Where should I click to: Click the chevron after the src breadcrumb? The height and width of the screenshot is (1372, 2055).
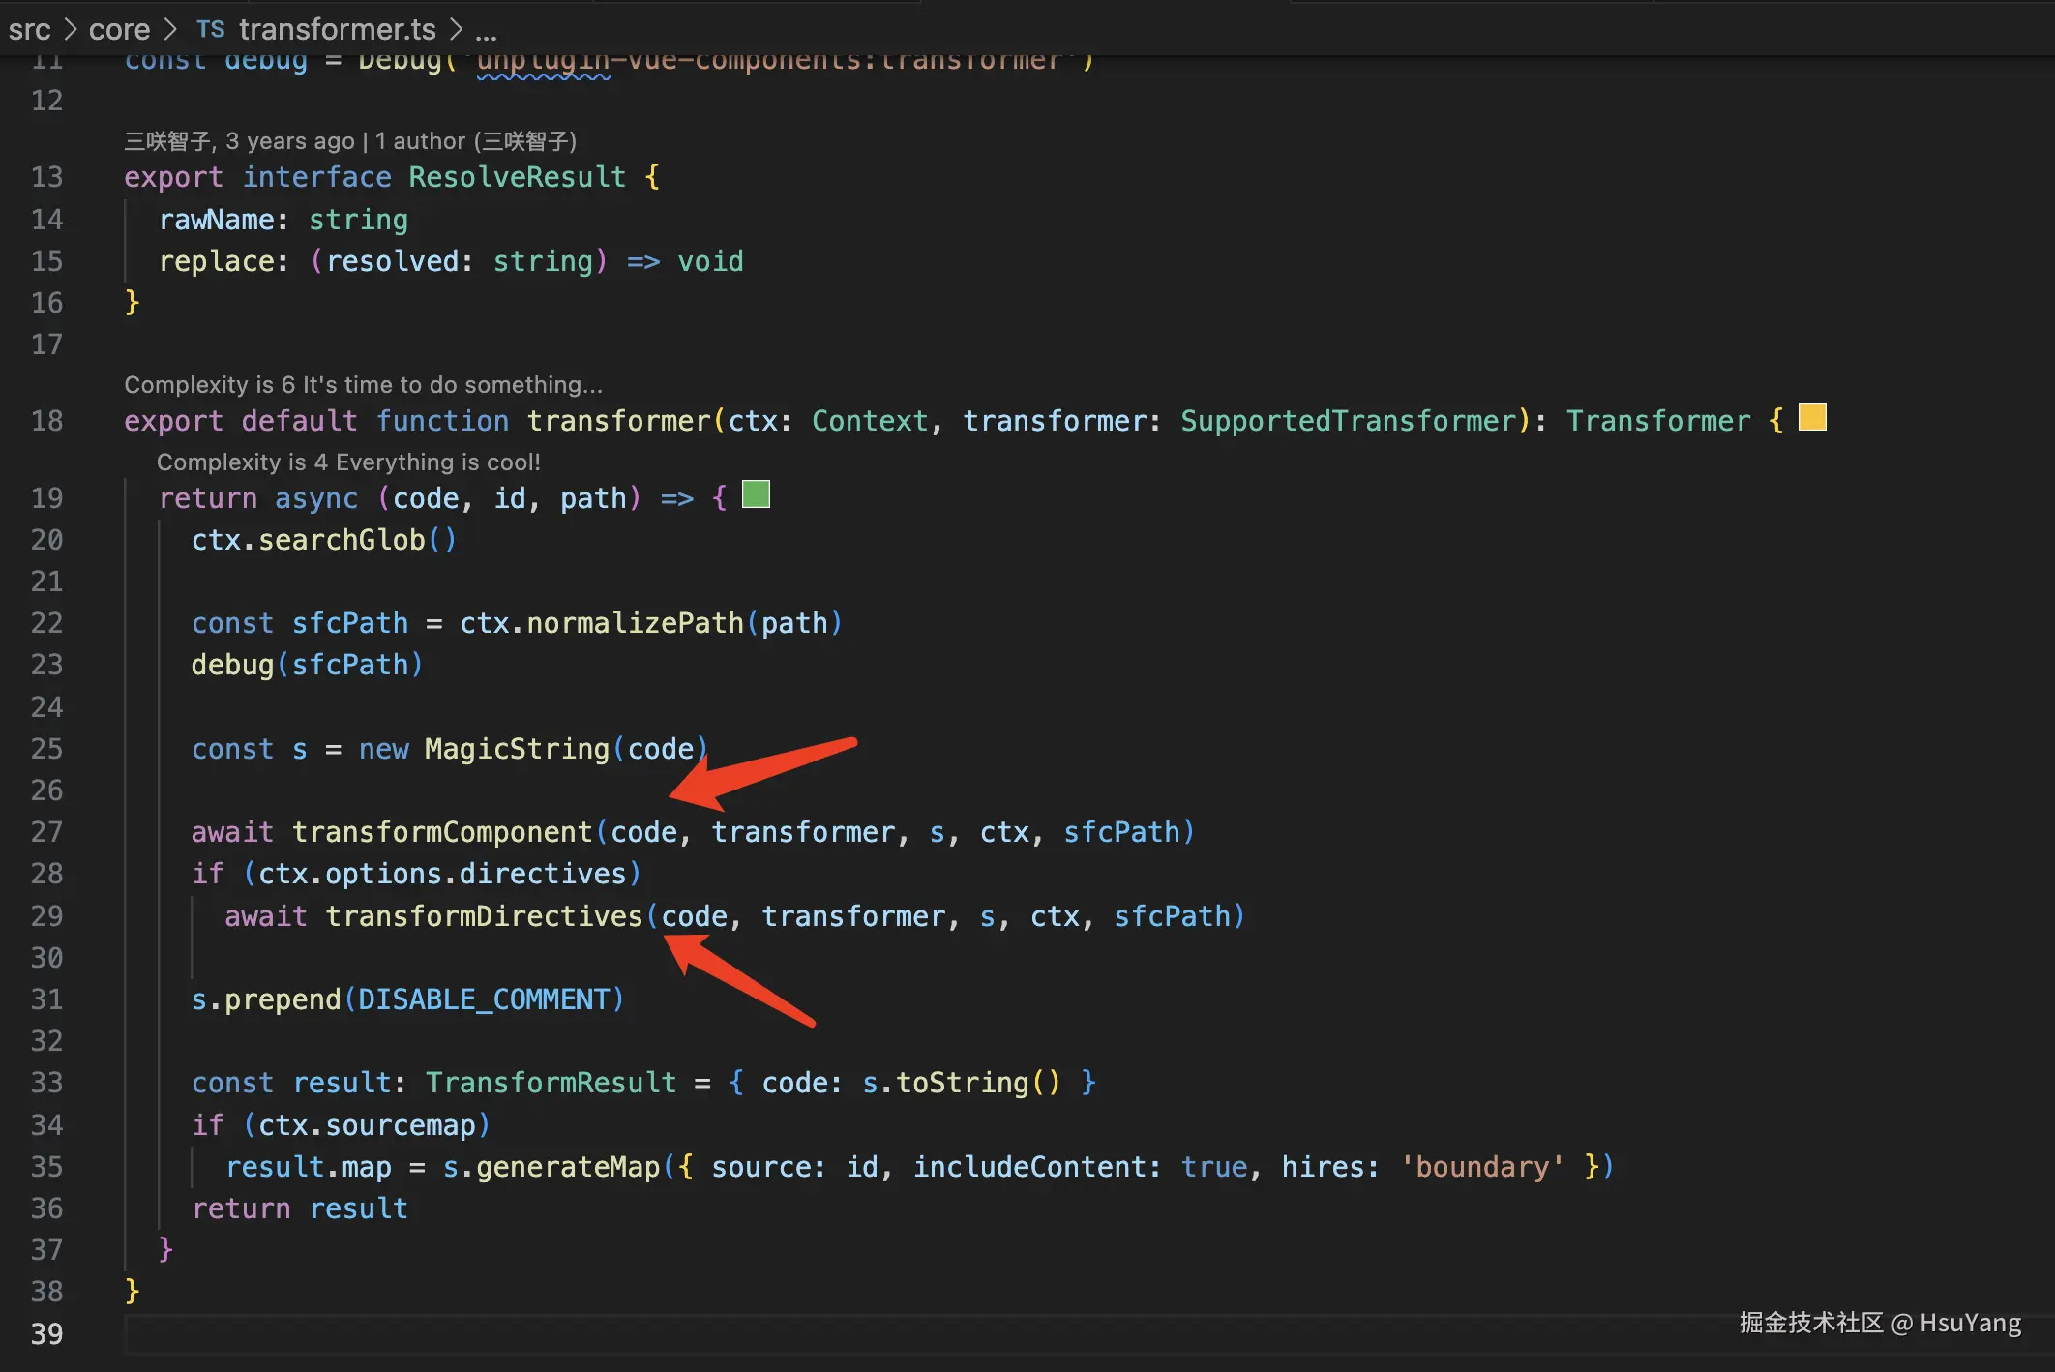point(70,29)
